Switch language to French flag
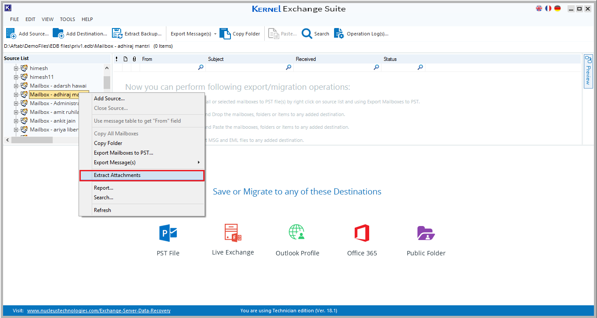Image resolution: width=597 pixels, height=318 pixels. tap(548, 8)
